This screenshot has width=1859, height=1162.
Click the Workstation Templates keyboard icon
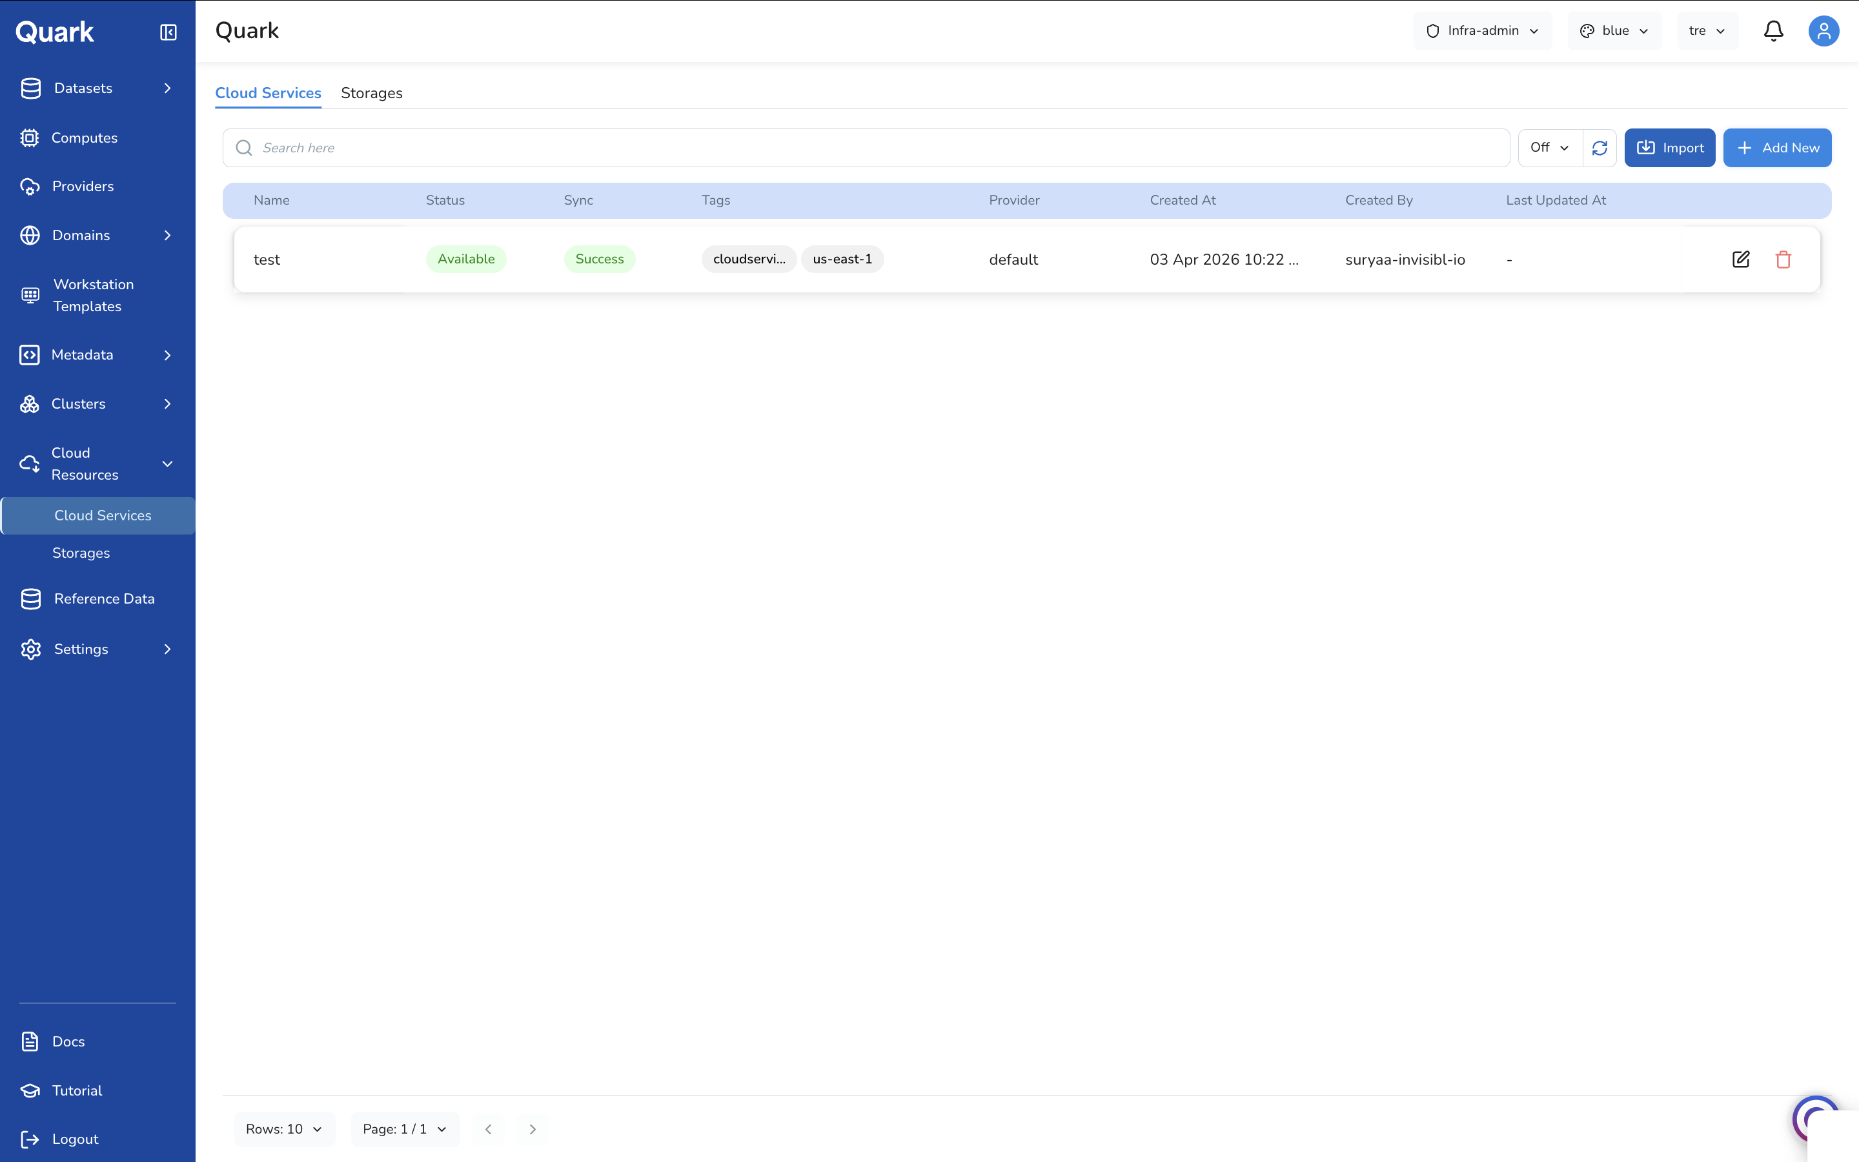tap(30, 295)
